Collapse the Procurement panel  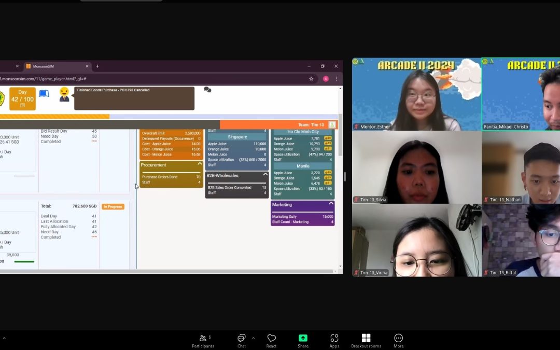point(200,164)
